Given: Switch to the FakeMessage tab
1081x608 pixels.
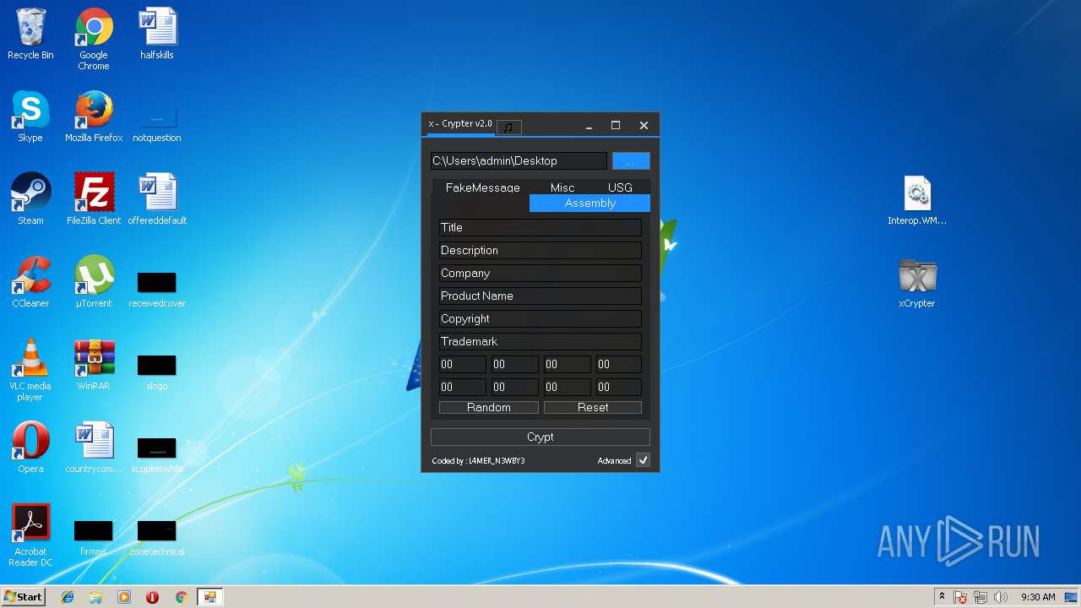Looking at the screenshot, I should click(483, 187).
